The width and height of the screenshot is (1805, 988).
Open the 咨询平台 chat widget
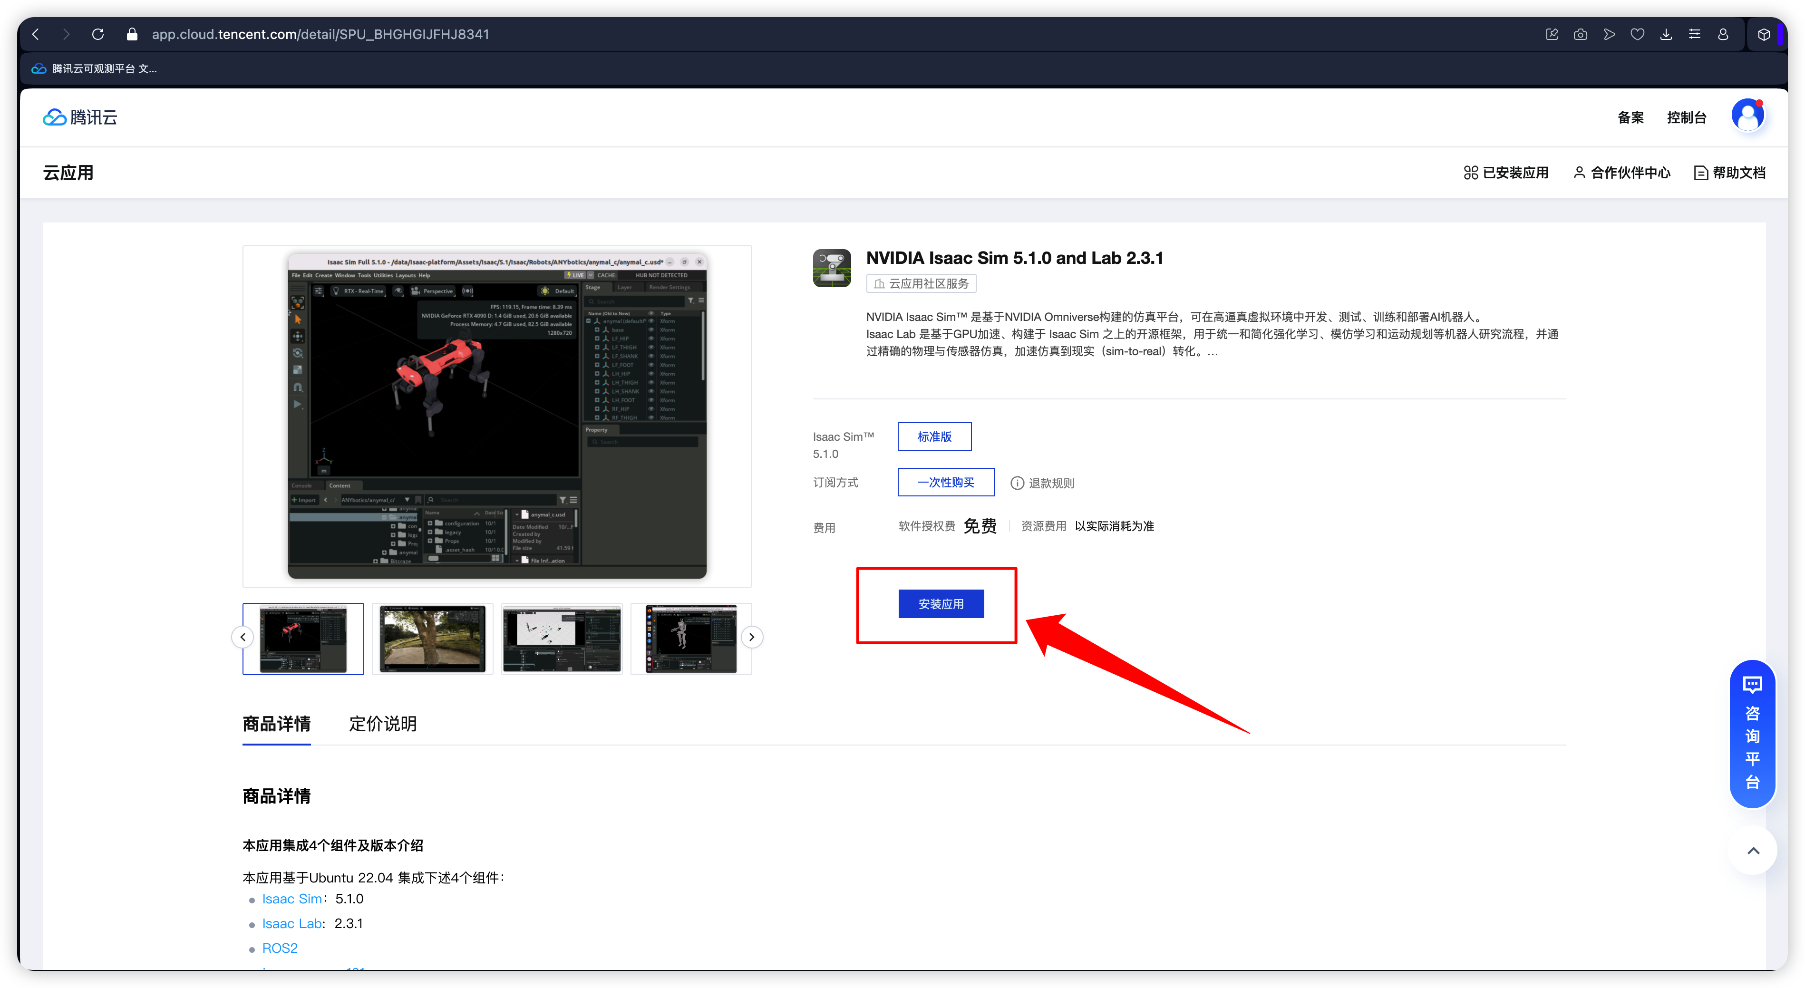[x=1752, y=733]
